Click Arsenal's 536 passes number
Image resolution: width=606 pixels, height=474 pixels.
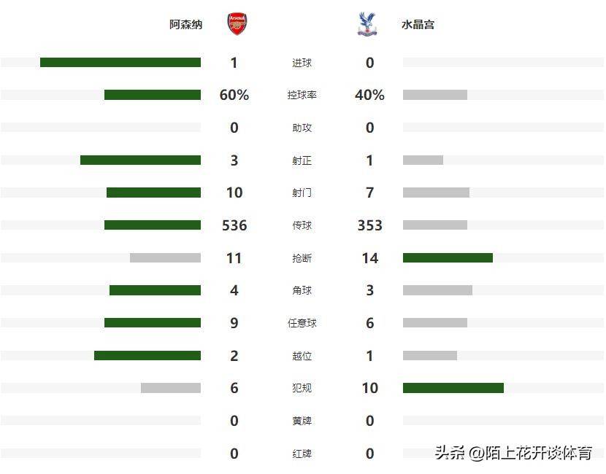pos(234,225)
